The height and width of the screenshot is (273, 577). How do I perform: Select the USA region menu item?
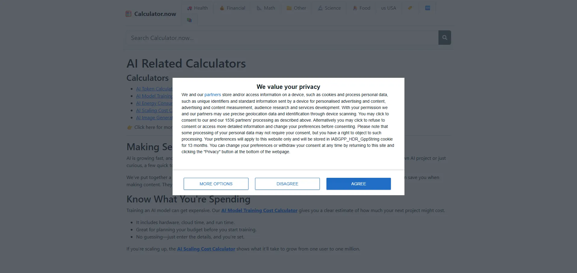388,8
